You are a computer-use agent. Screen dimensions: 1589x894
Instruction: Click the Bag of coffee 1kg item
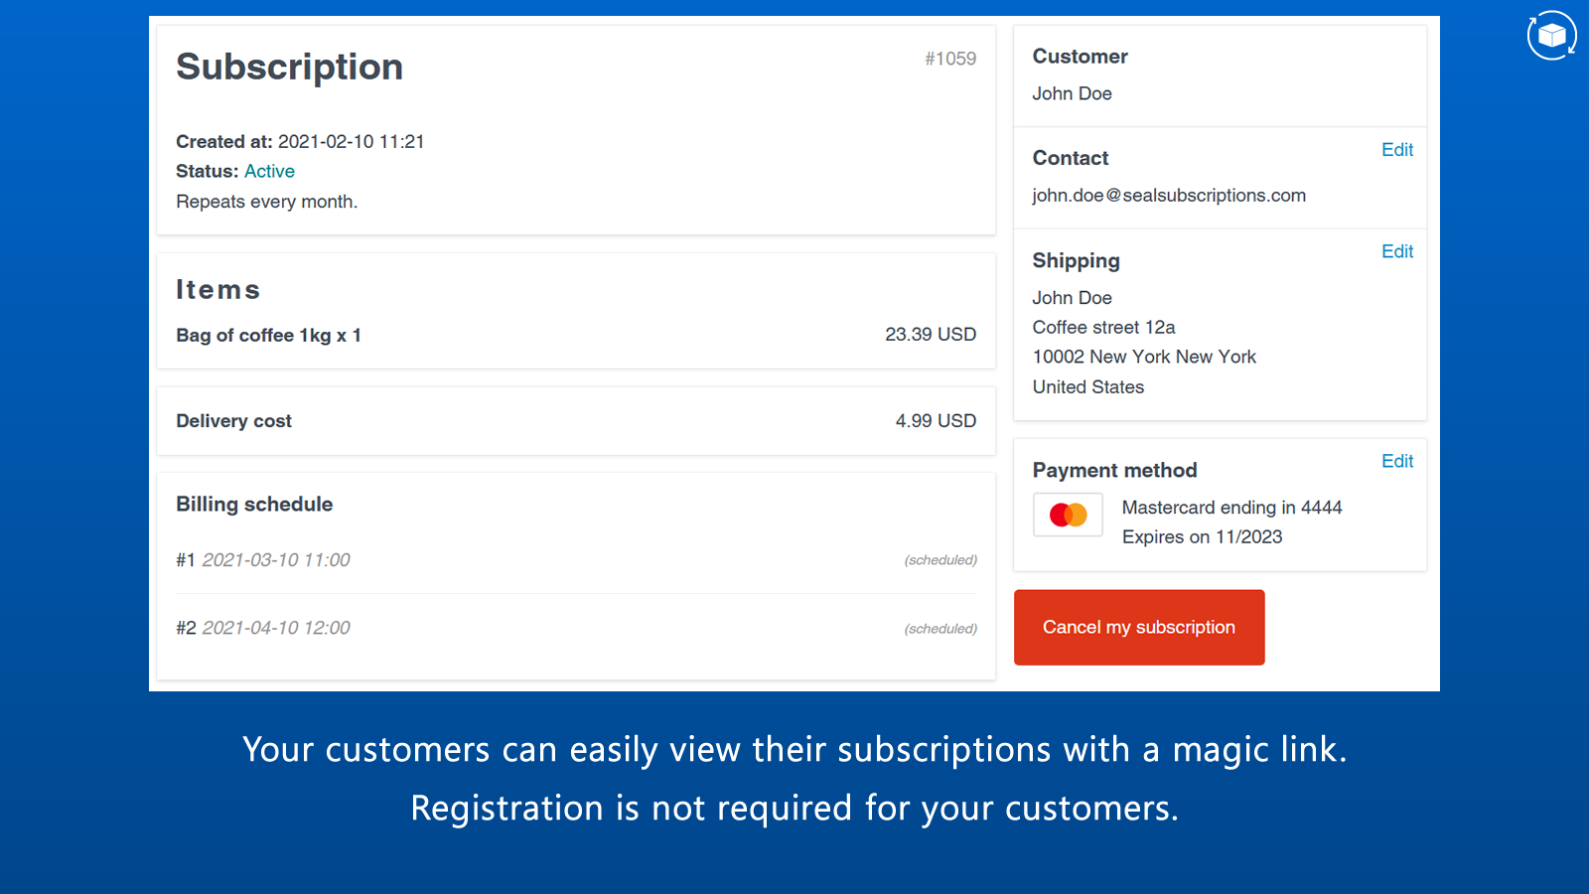click(268, 336)
